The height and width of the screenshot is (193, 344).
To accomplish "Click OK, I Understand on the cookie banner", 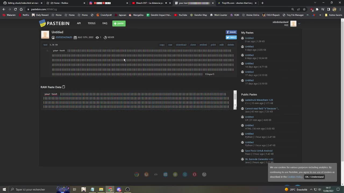I will tap(314, 177).
